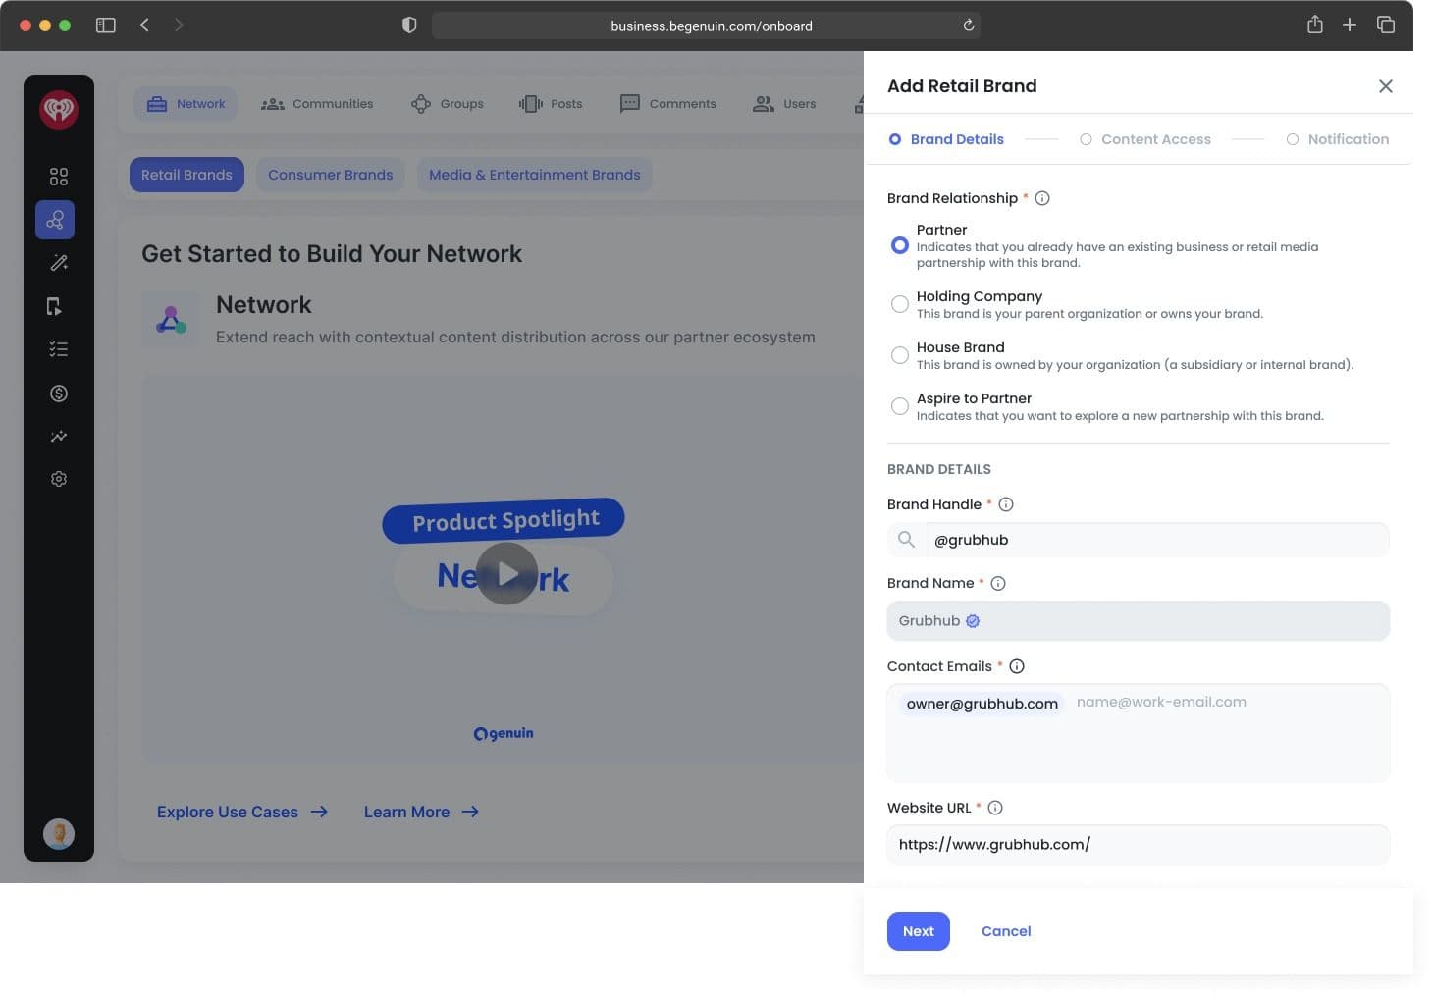The width and height of the screenshot is (1433, 998).
Task: Click the Next button
Action: point(919,931)
